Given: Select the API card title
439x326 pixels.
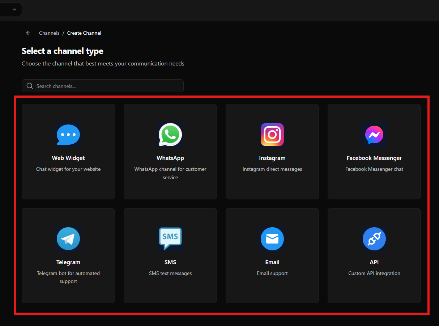Looking at the screenshot, I should (x=374, y=262).
